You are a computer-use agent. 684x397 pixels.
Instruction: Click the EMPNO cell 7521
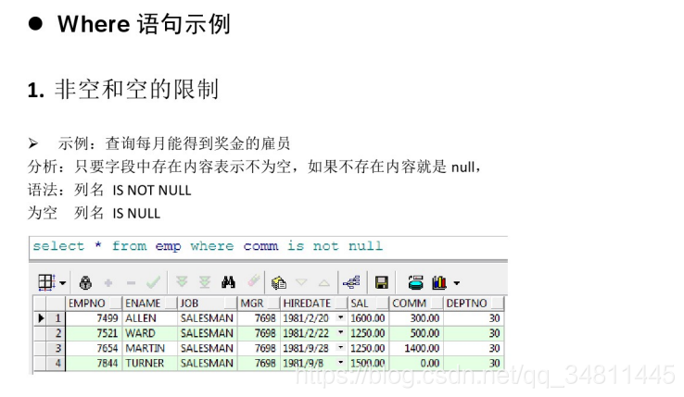[94, 333]
